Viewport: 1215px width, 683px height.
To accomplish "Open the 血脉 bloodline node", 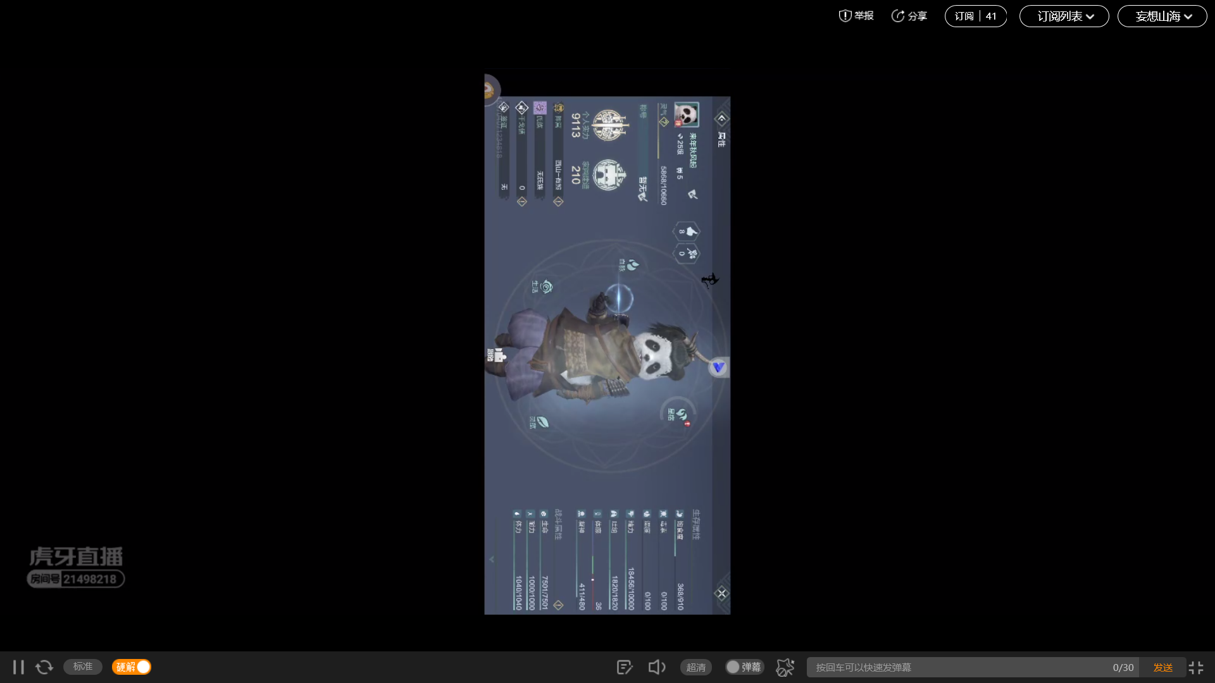I will pos(629,265).
